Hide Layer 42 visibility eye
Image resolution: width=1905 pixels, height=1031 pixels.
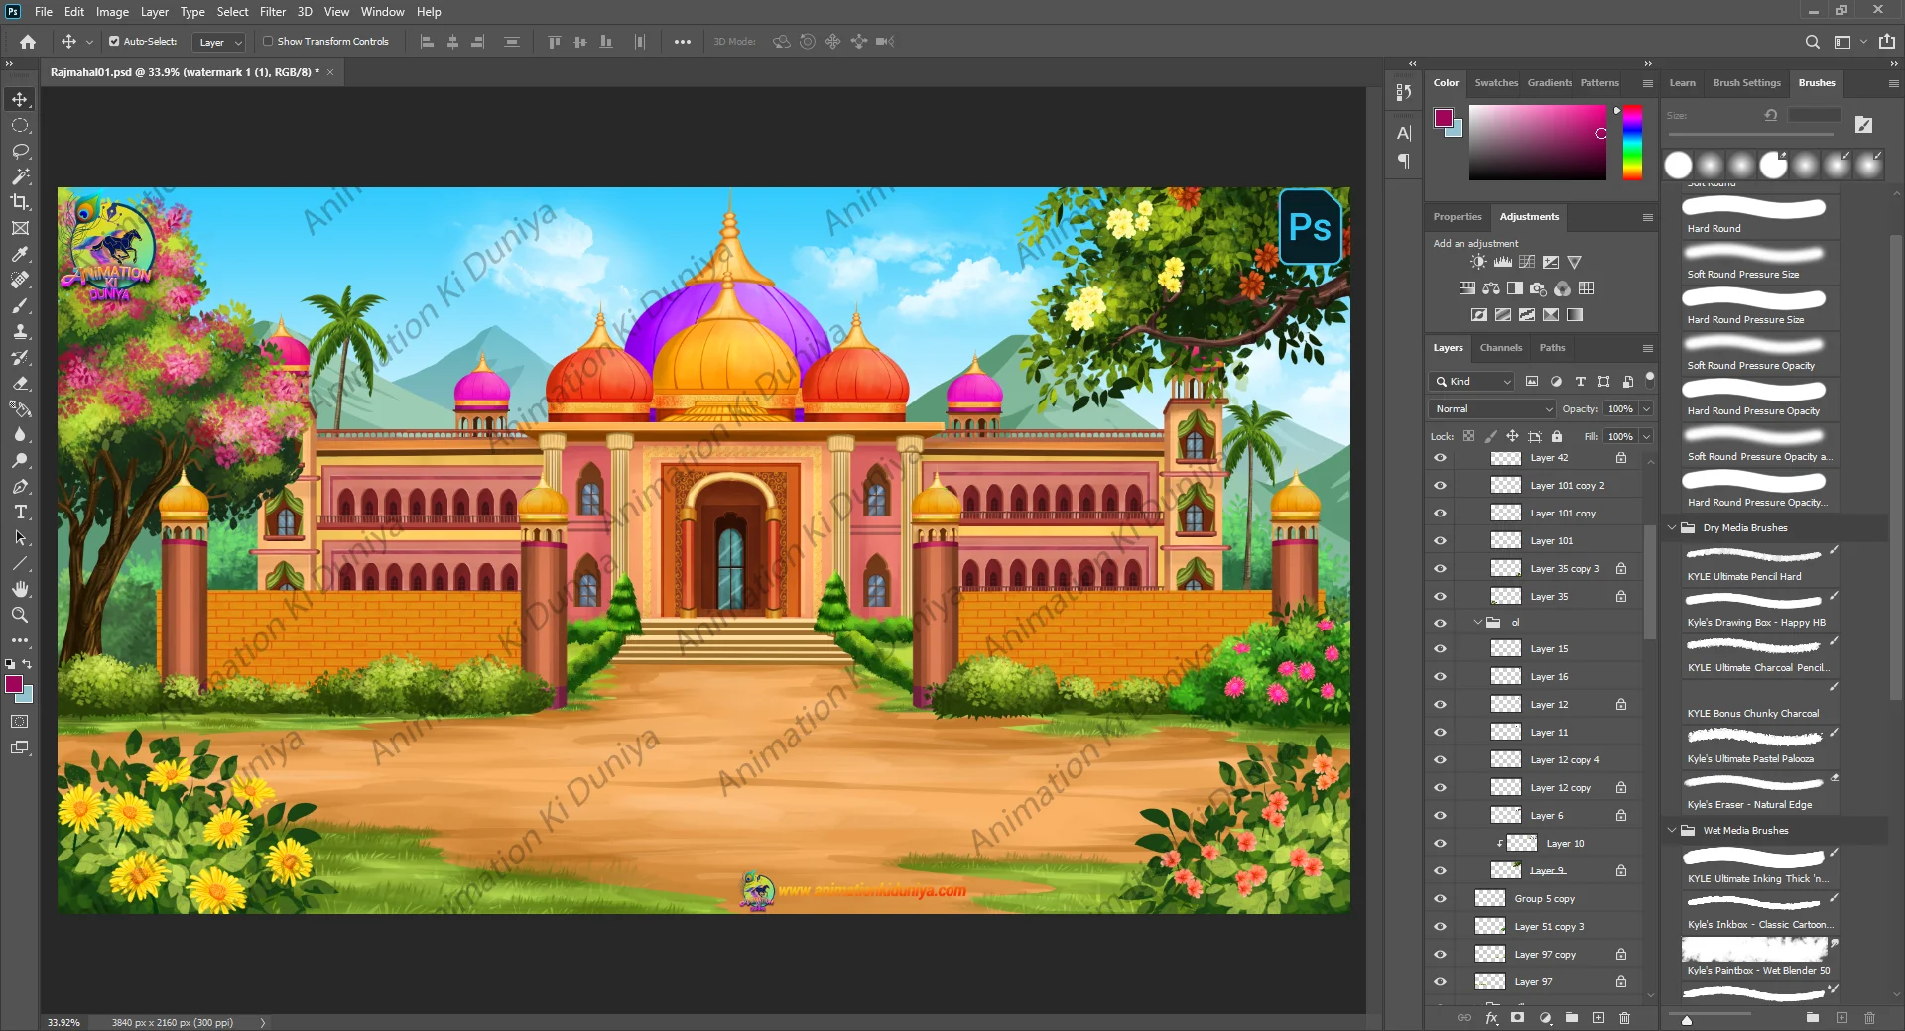point(1440,458)
